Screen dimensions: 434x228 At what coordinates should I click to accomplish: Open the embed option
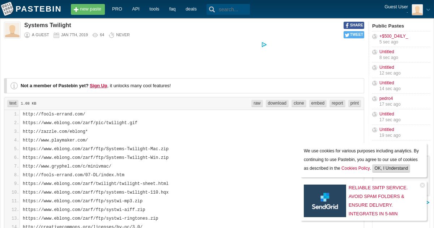[318, 103]
